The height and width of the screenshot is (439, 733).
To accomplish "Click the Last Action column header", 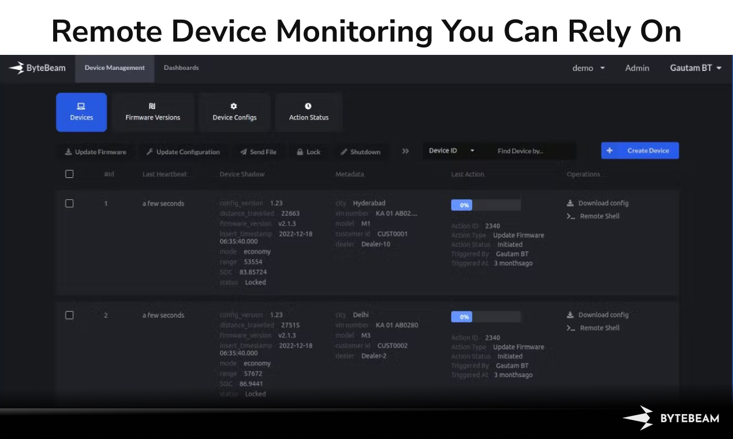I will (468, 174).
